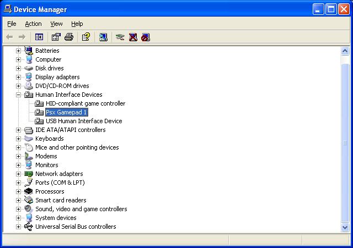
Task: Open Properties via toolbar icon
Action: (56, 37)
